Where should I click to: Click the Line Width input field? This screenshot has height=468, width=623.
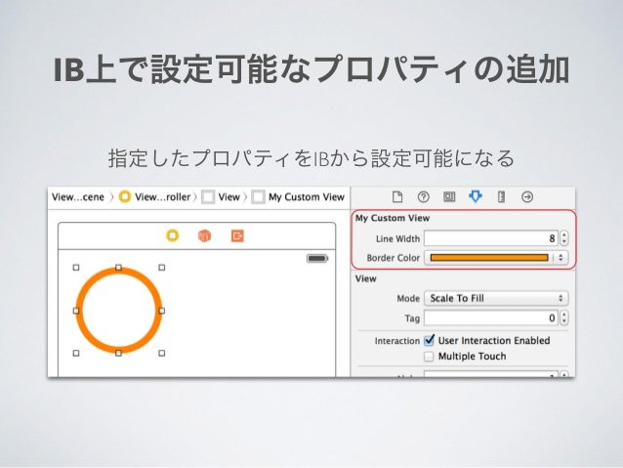491,238
